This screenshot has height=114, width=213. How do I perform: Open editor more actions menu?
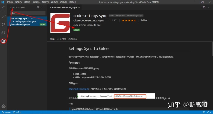209,7
